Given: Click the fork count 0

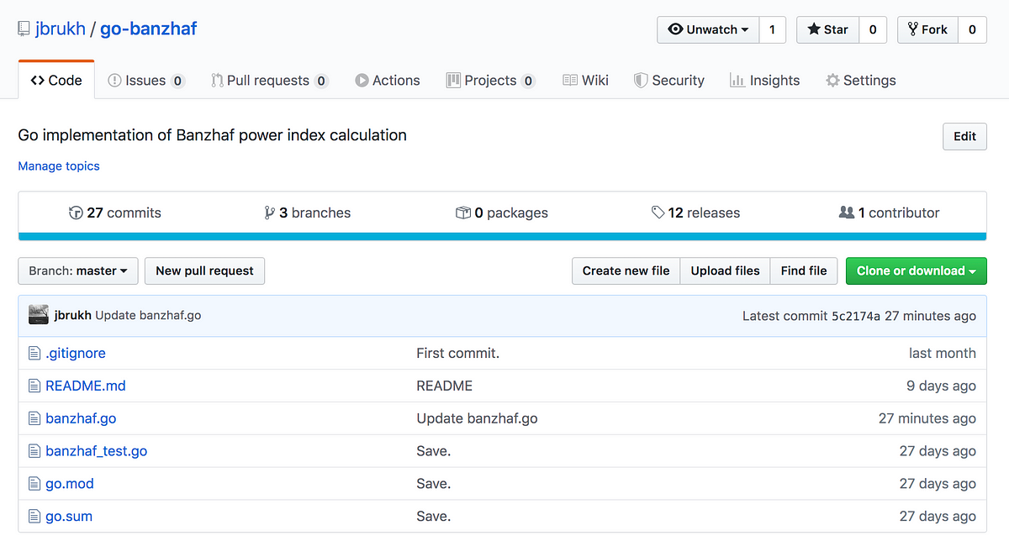Looking at the screenshot, I should point(972,29).
